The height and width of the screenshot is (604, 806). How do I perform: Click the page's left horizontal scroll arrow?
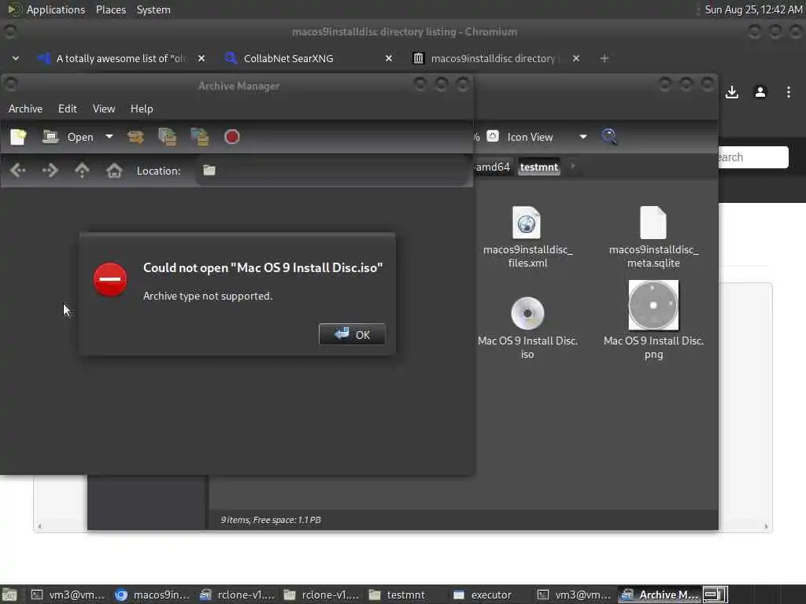[x=40, y=526]
